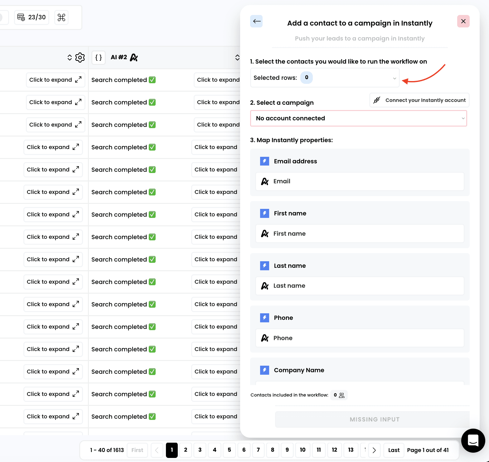
Task: Click the command key shortcut icon
Action: pyautogui.click(x=61, y=17)
